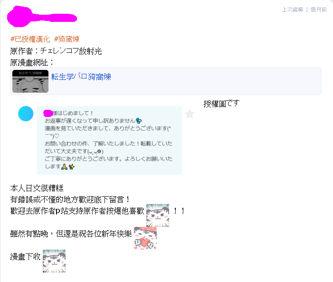This screenshot has height=282, width=333.
Task: Click the 上次編輯 2 個月前 timestamp
Action: pyautogui.click(x=304, y=10)
